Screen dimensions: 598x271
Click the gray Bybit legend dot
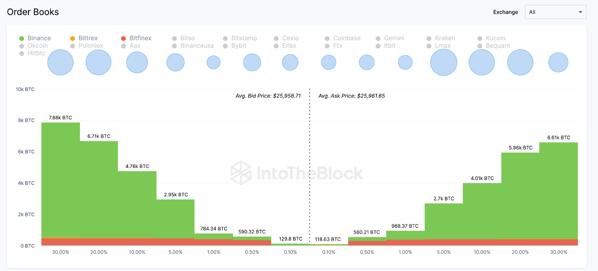pyautogui.click(x=225, y=46)
